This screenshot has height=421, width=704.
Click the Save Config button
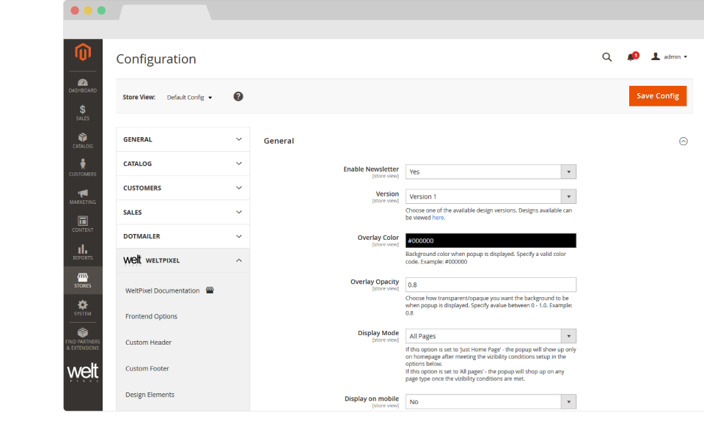[657, 96]
